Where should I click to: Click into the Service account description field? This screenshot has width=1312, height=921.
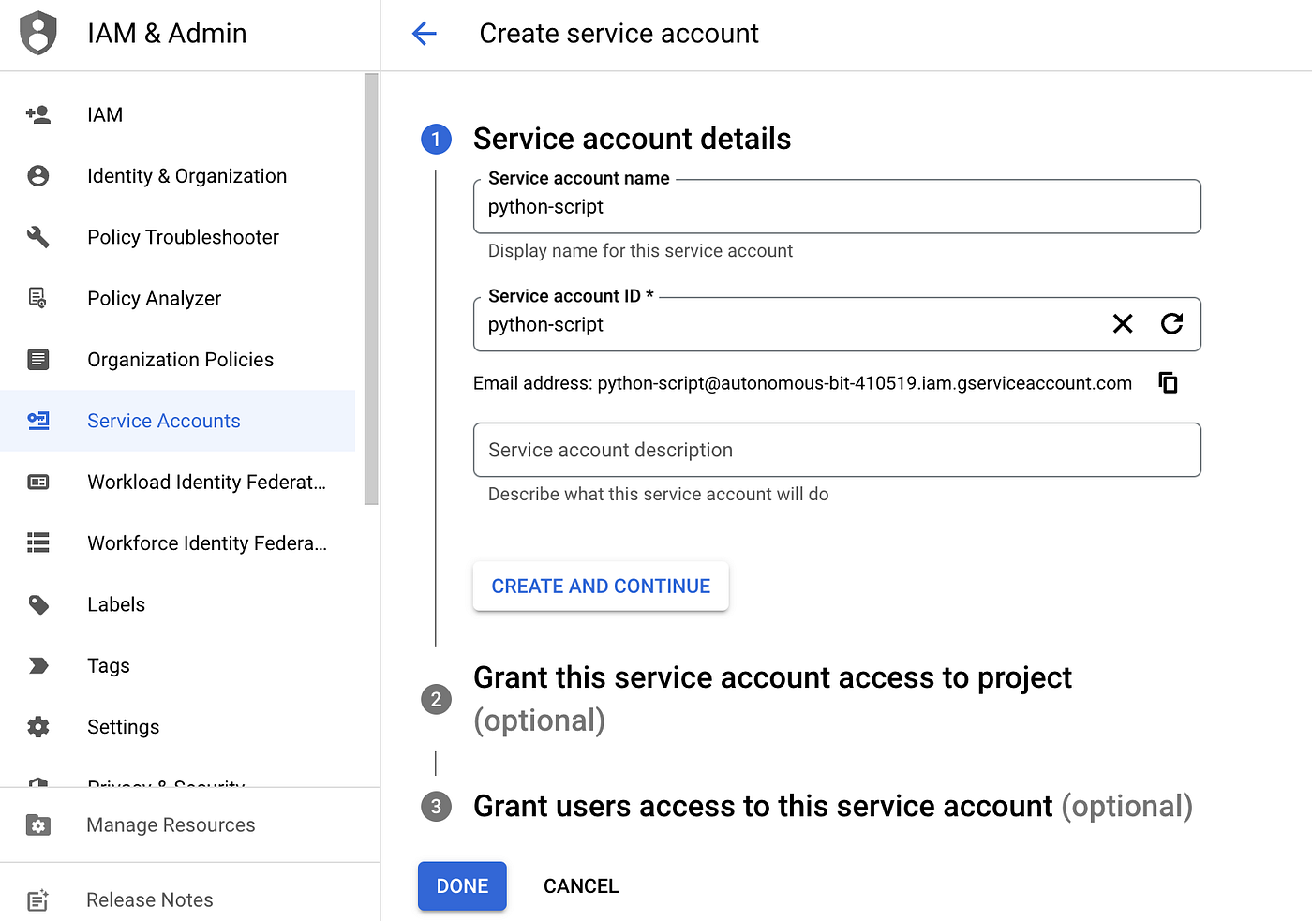pos(837,450)
